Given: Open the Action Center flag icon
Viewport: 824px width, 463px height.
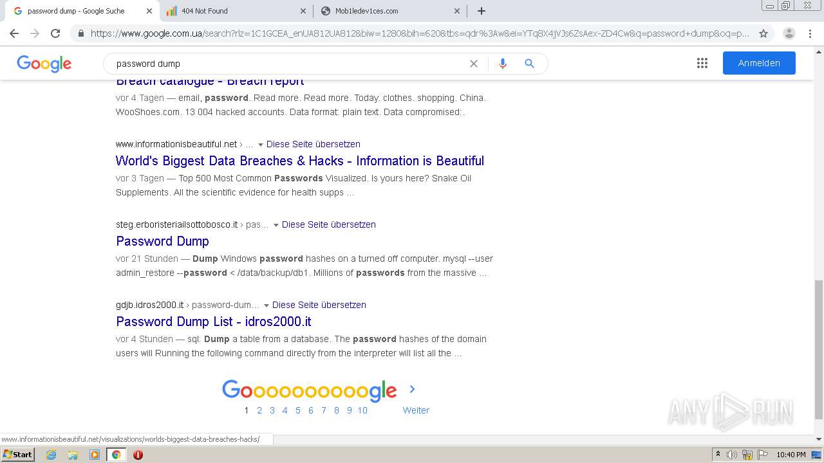Looking at the screenshot, I should tap(762, 455).
